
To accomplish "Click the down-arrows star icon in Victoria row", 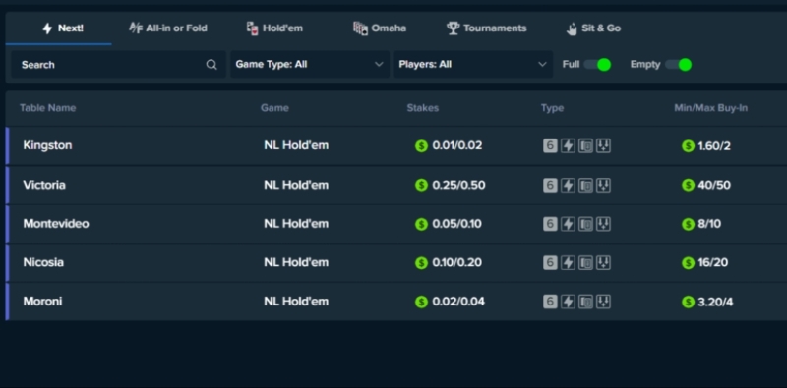I will point(603,185).
